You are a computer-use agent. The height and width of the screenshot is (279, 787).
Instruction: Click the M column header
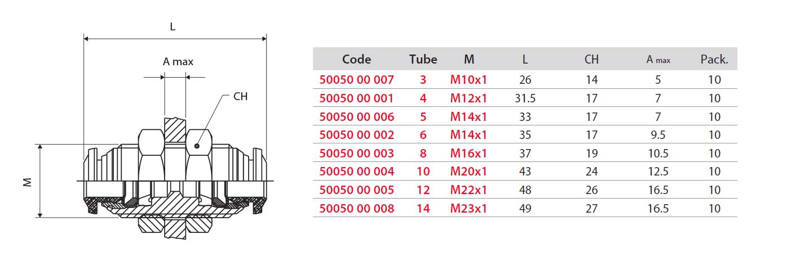[x=469, y=59]
